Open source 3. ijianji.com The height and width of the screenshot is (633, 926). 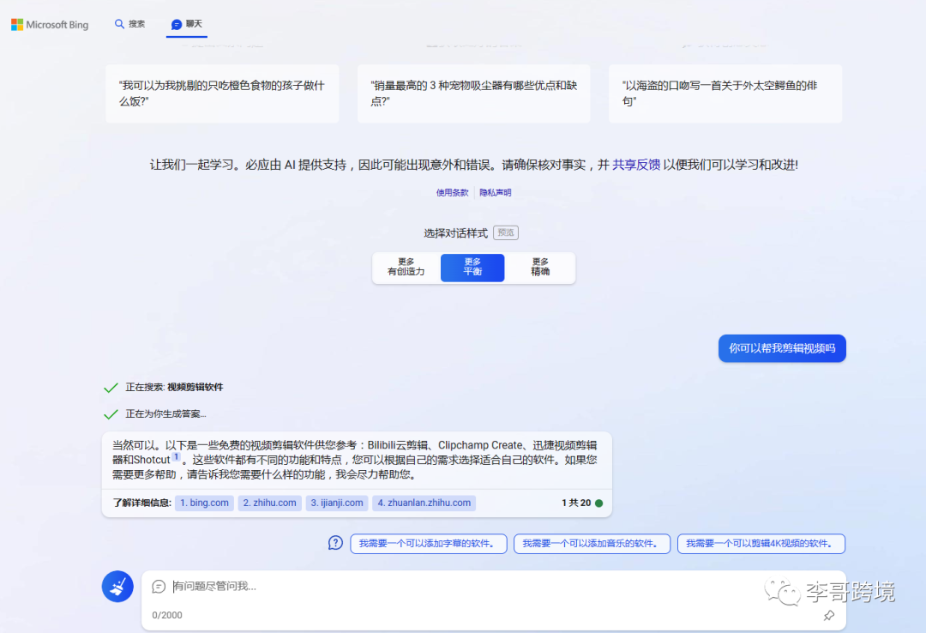click(337, 503)
